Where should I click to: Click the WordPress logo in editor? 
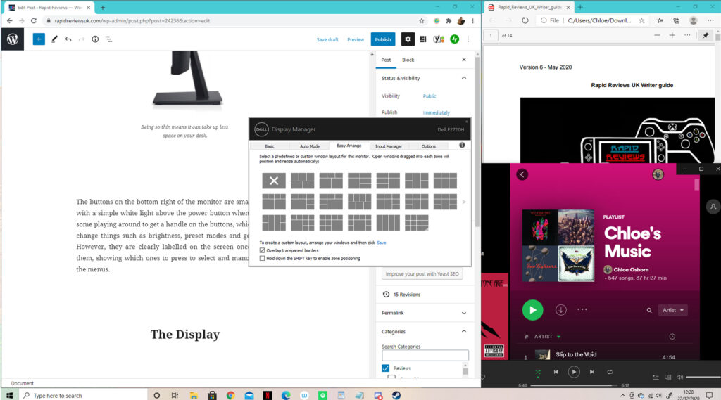coord(13,39)
